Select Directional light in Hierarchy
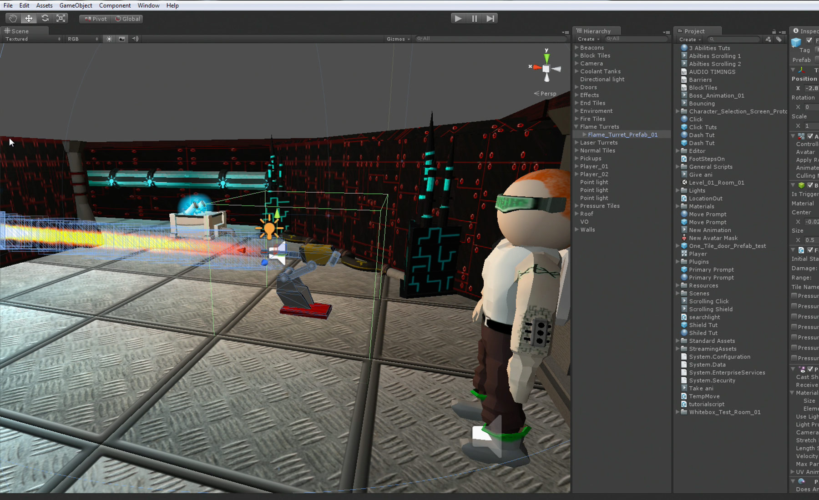819x500 pixels. (602, 79)
